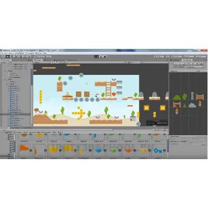
Task: Select the Move tool in the toolbar
Action: [8, 57]
